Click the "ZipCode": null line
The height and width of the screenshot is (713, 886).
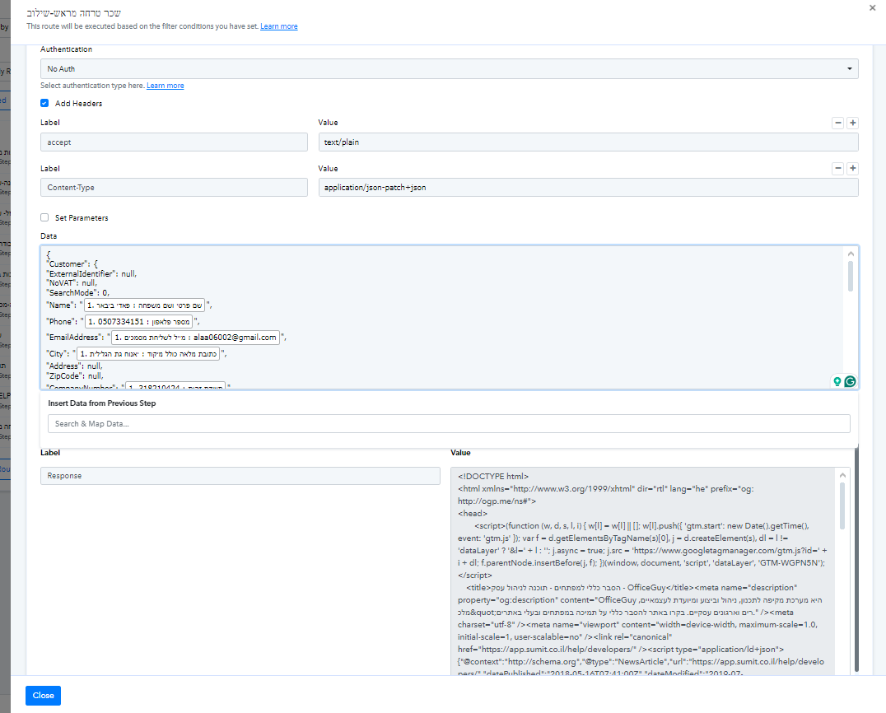pyautogui.click(x=75, y=375)
